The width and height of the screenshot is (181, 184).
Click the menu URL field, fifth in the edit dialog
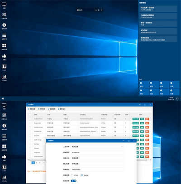pos(97,170)
